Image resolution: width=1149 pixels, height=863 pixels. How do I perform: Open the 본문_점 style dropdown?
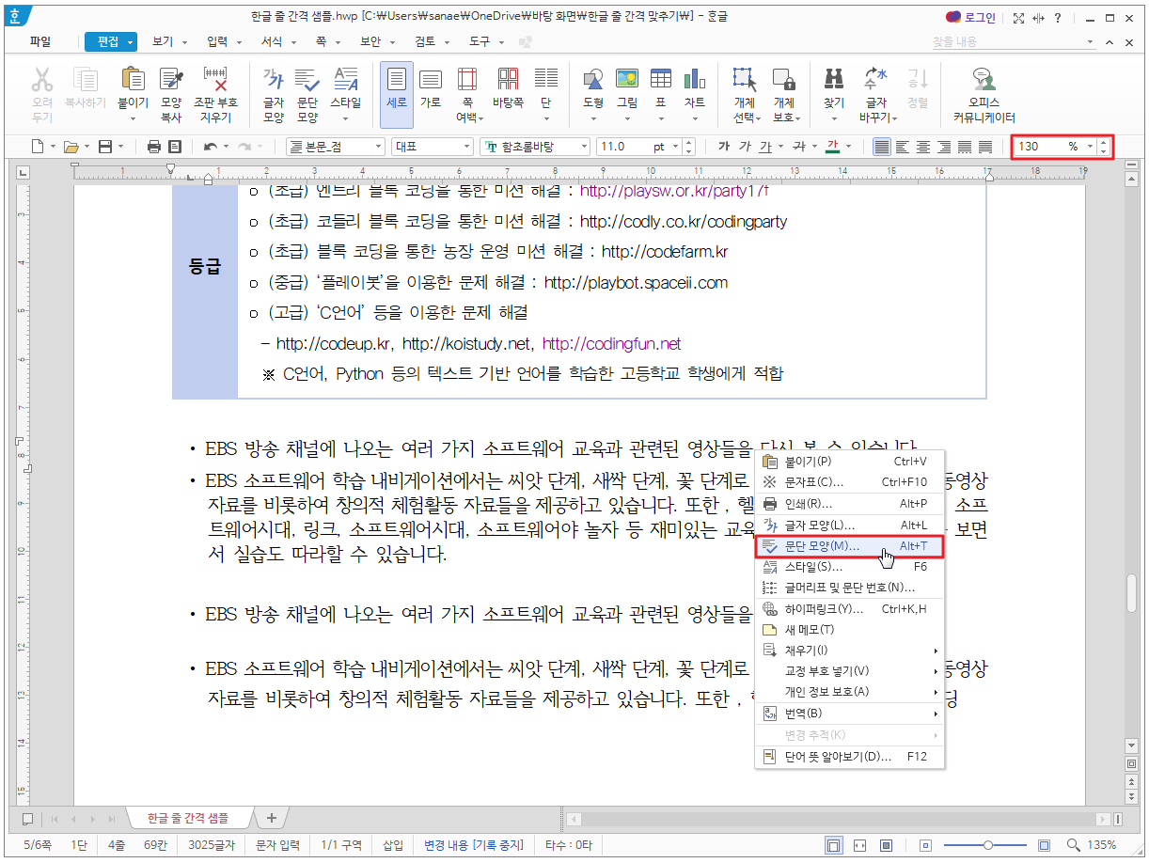click(x=377, y=147)
